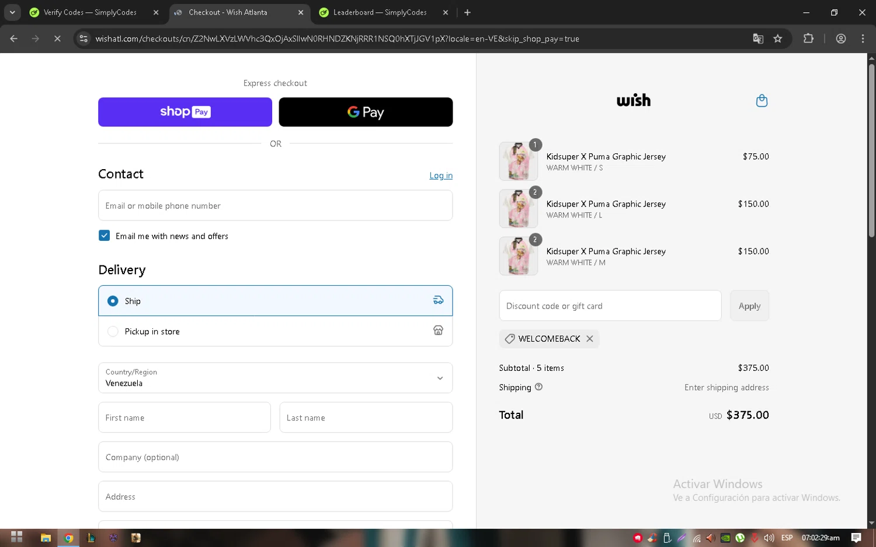Open the Log in link
Viewport: 876px width, 547px height.
click(441, 176)
